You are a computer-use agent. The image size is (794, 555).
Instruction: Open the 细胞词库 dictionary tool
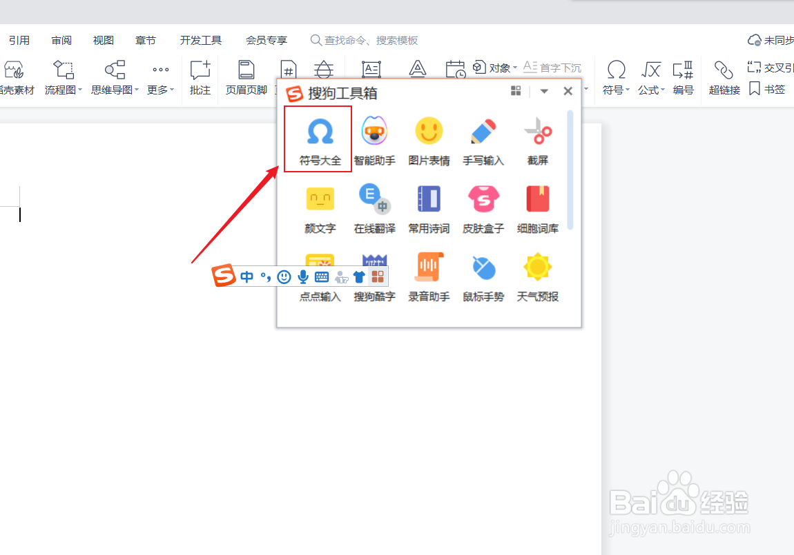coord(538,210)
